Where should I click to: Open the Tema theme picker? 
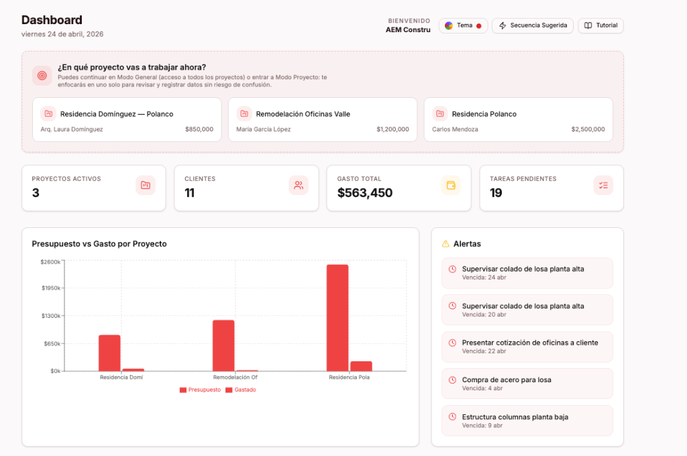click(x=463, y=25)
